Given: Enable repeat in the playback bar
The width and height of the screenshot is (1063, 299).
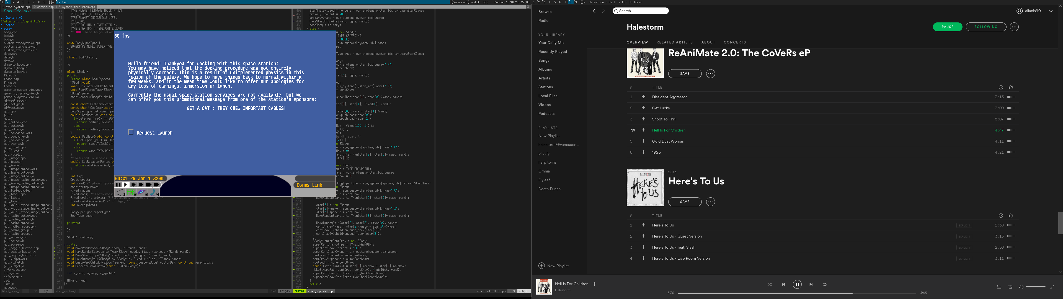Looking at the screenshot, I should click(824, 285).
